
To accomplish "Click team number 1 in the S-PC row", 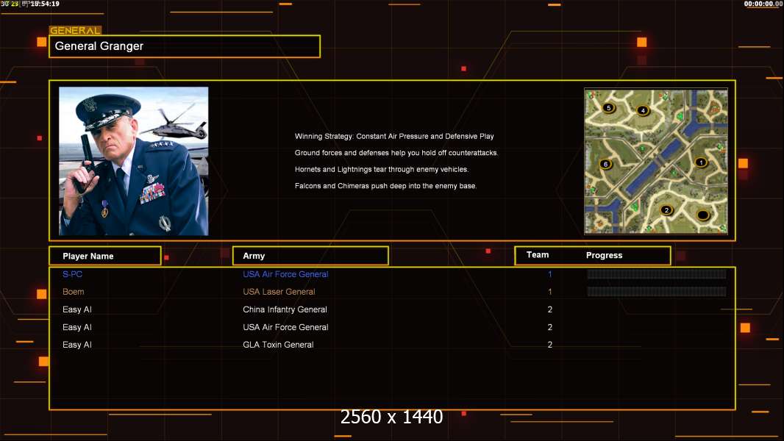I will click(550, 274).
